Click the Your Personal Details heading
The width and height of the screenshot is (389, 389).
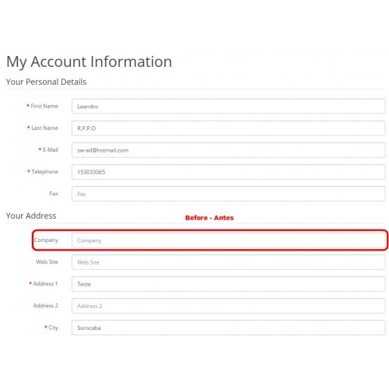pos(46,82)
